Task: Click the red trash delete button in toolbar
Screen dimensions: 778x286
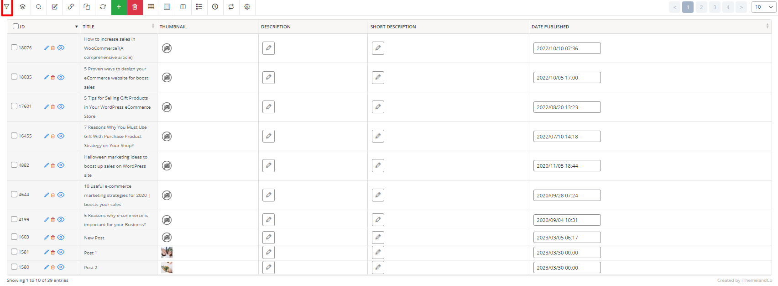Action: (135, 7)
